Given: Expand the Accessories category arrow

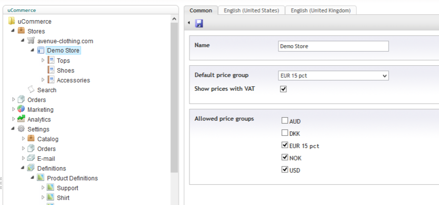Looking at the screenshot, I should [x=43, y=80].
